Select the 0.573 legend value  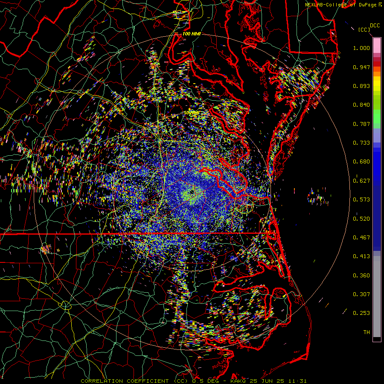pos(361,200)
